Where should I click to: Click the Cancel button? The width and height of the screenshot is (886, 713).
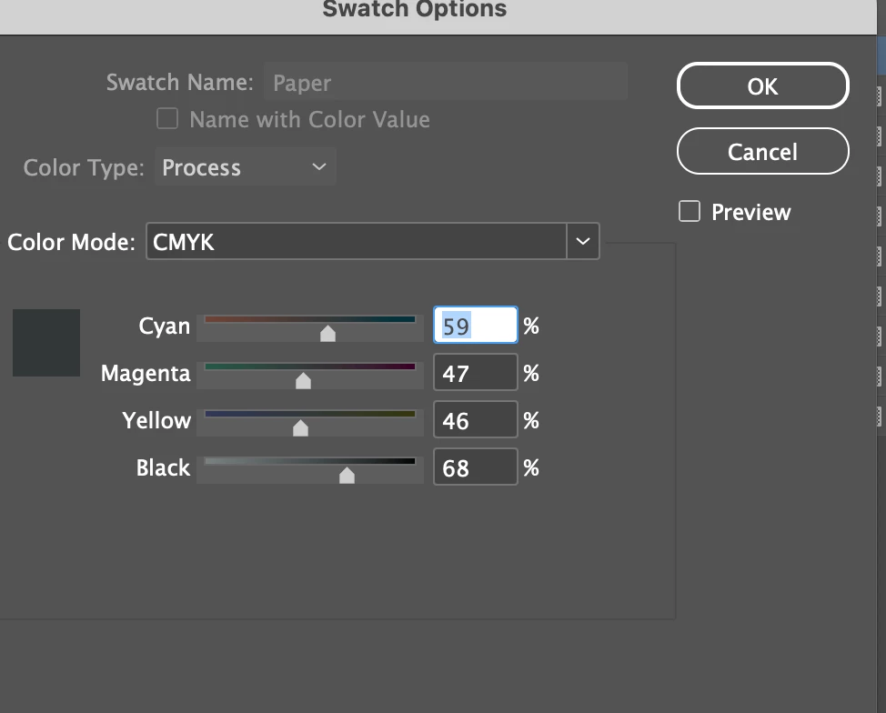(x=762, y=151)
